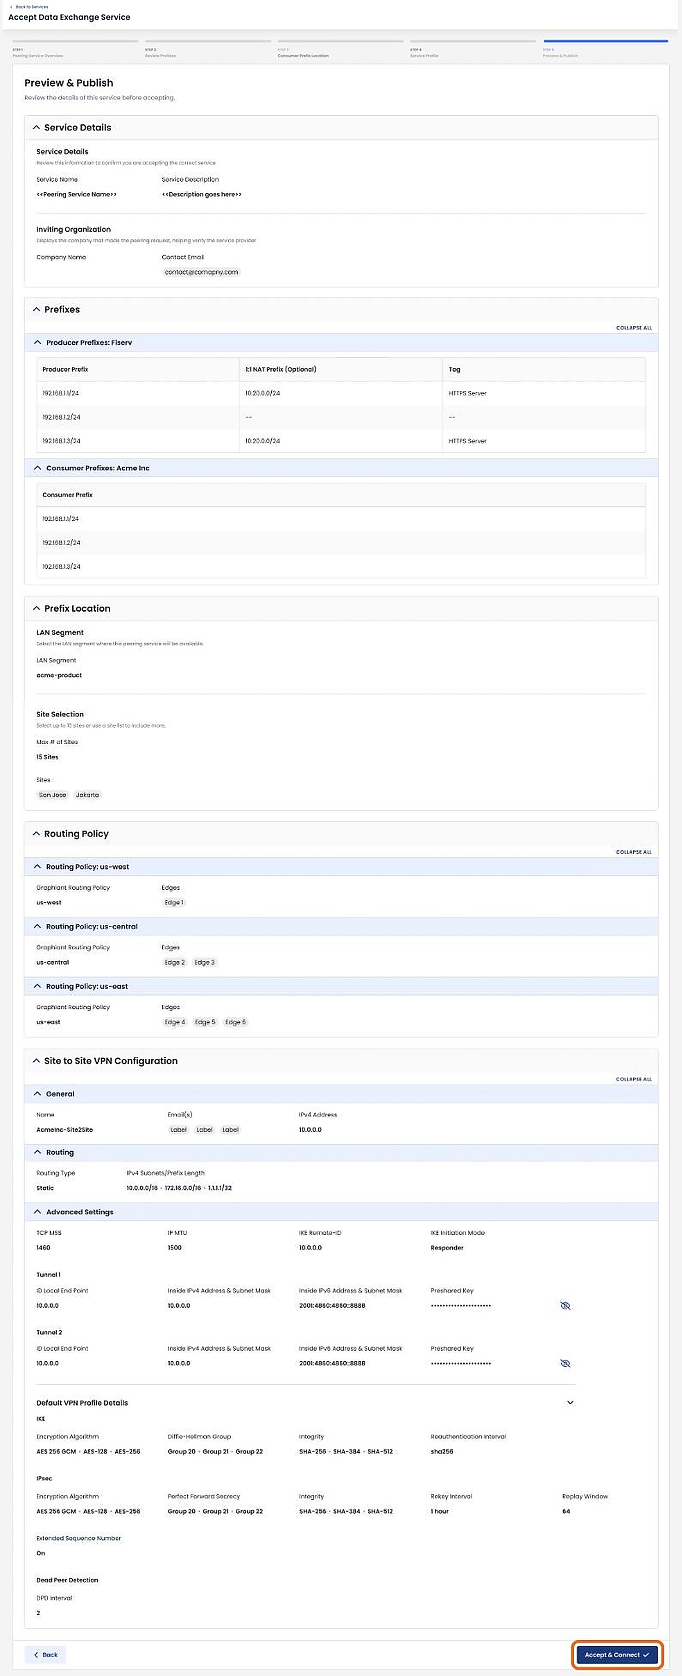Image resolution: width=682 pixels, height=1676 pixels.
Task: Collapse Producer Prefixes: Fiserv panel
Action: (x=38, y=342)
